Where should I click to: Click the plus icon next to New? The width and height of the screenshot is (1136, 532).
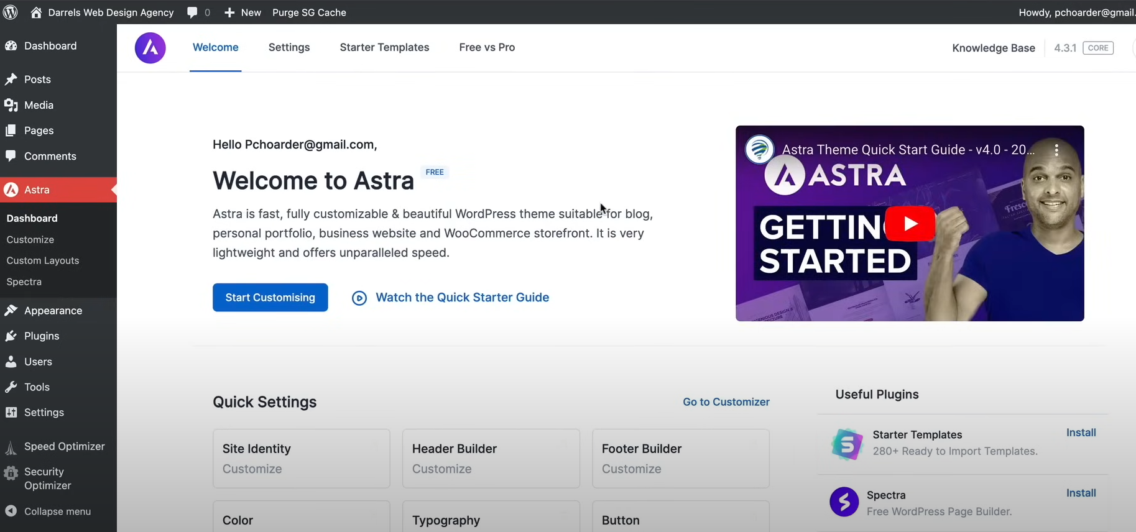(229, 12)
